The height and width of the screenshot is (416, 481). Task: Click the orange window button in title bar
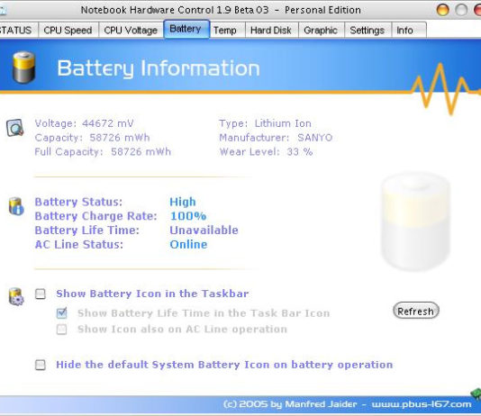click(442, 10)
